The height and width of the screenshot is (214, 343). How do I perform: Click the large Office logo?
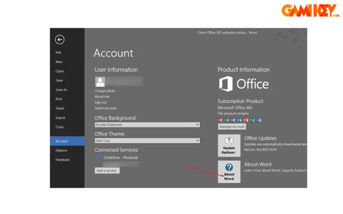coord(244,84)
